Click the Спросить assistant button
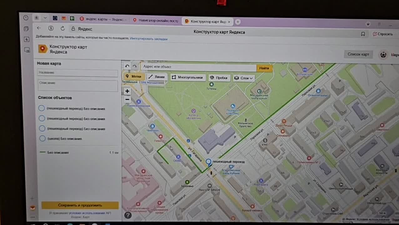Image resolution: width=399 pixels, height=225 pixels. (383, 34)
